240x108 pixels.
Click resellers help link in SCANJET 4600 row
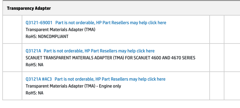(99, 51)
